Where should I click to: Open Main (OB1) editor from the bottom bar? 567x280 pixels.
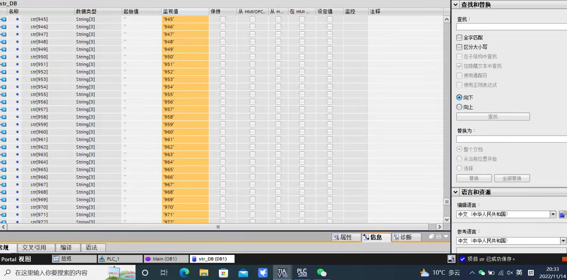[x=165, y=259]
